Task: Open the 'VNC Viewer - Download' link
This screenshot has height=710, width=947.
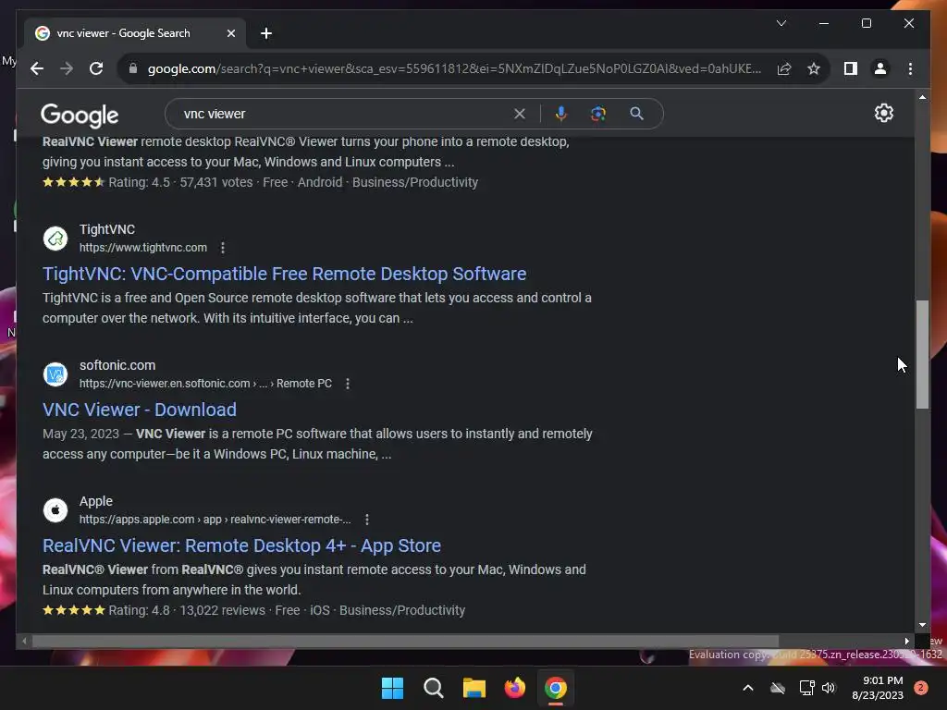Action: (x=140, y=410)
